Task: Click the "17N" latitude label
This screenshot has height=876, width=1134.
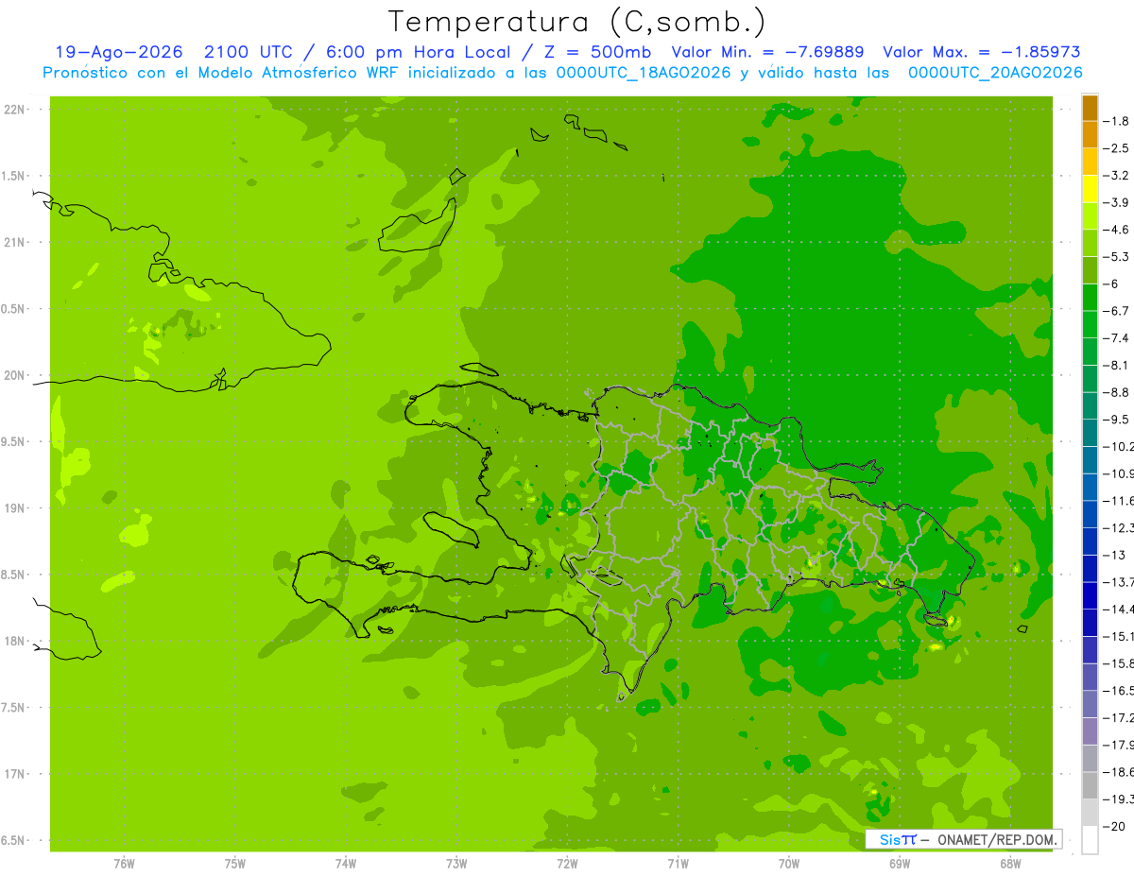Action: (15, 774)
